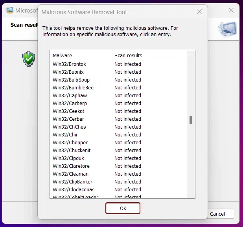Select the Win32/Ceekat entry
The image size is (243, 227).
coord(68,111)
